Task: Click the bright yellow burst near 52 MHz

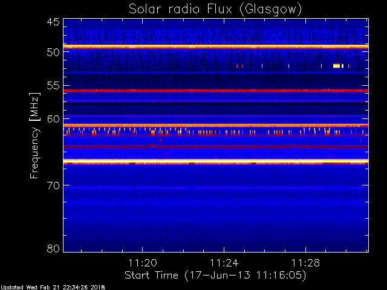Action: 336,66
